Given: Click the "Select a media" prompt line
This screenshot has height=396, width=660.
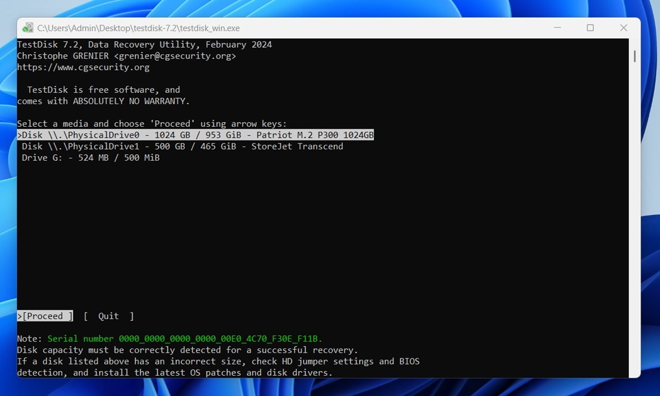Looking at the screenshot, I should click(x=151, y=124).
